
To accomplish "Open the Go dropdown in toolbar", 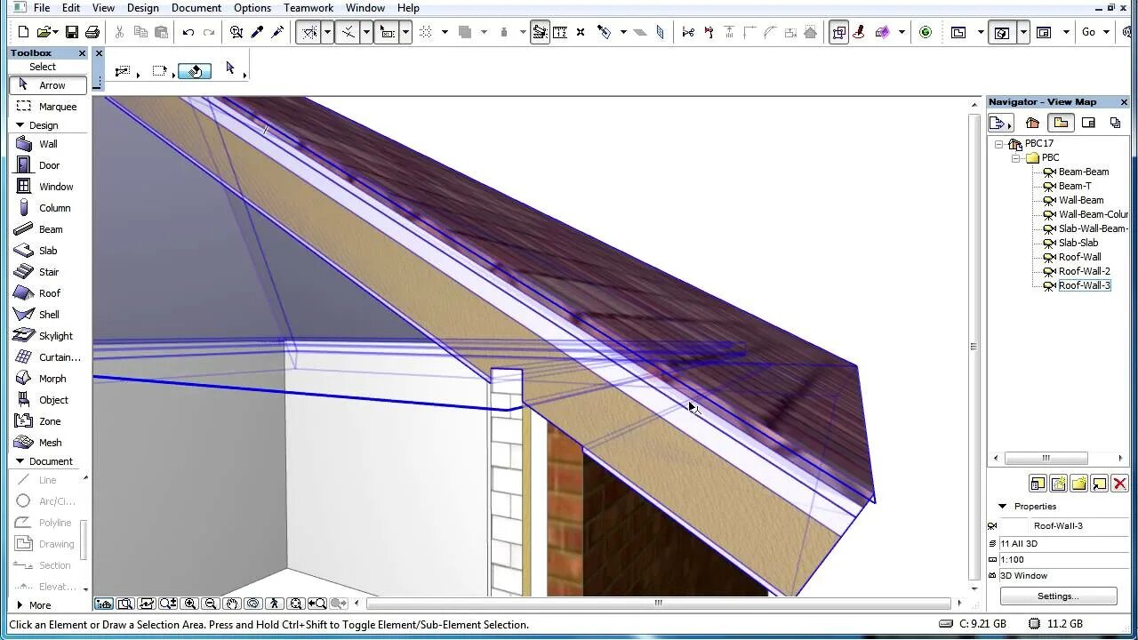I will tap(1095, 32).
